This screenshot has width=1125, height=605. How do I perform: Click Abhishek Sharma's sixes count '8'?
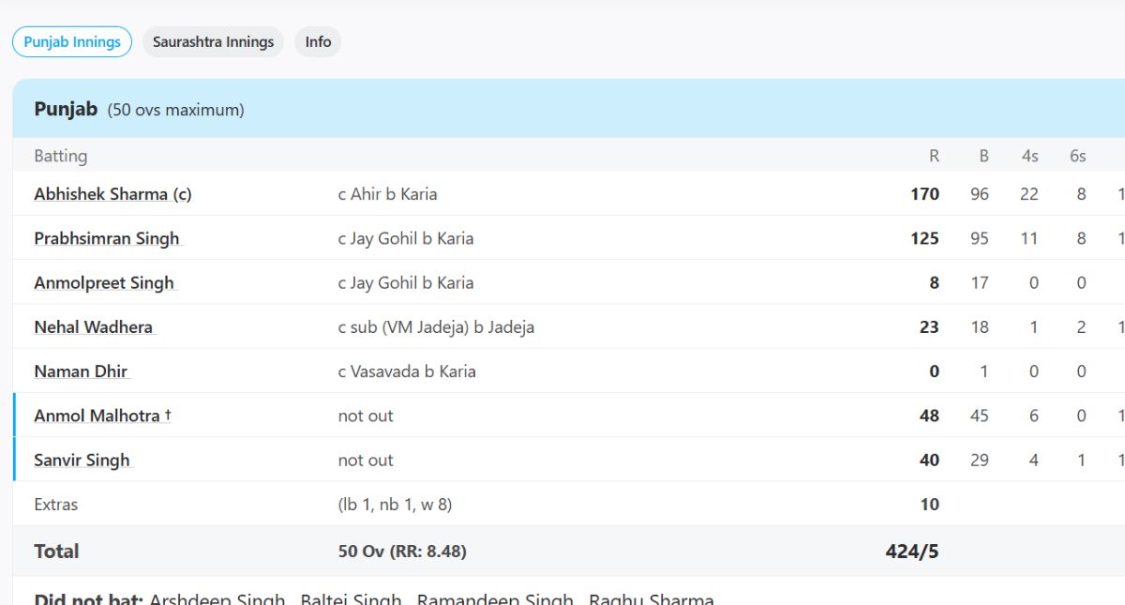[x=1081, y=194]
